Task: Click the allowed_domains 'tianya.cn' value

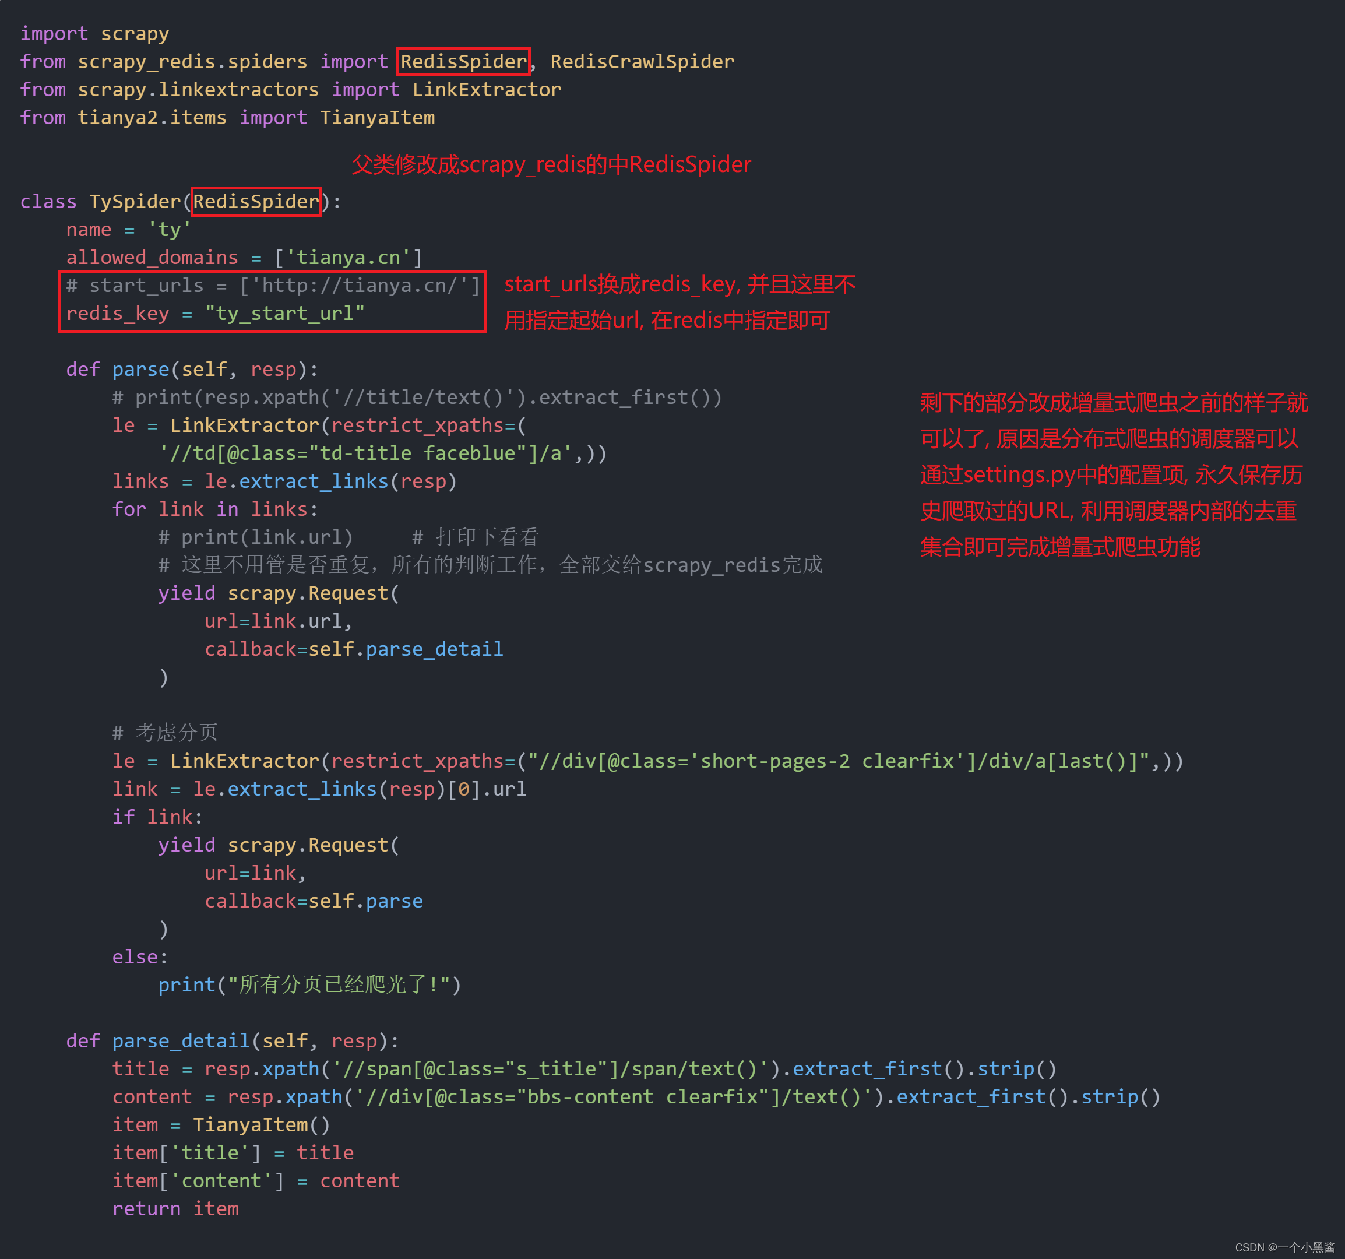Action: pyautogui.click(x=348, y=258)
